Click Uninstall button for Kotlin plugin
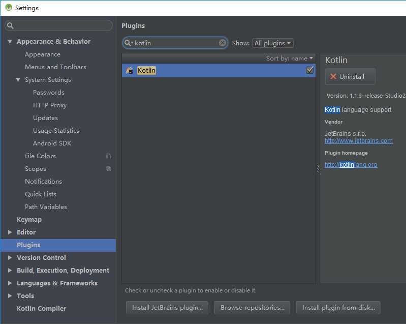The width and height of the screenshot is (406, 324). point(350,76)
